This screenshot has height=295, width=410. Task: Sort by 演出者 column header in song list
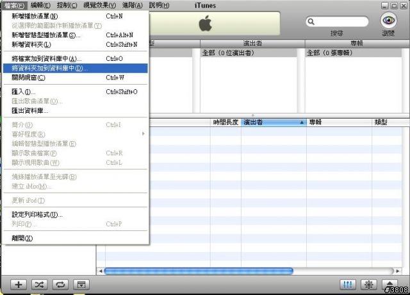274,122
